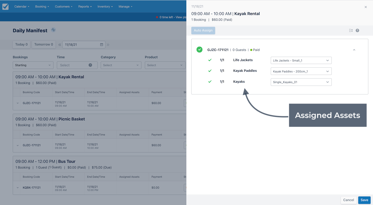
Task: Open the Kayak Paddles - 200cm_1 dropdown
Action: [301, 71]
